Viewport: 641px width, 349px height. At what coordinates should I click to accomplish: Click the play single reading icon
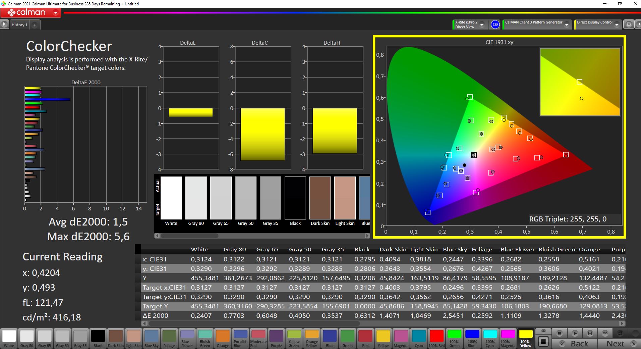[x=575, y=333]
